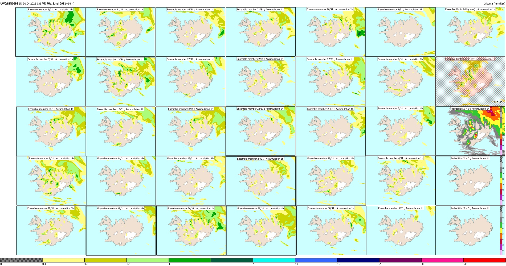View the Ensemble member 27/31 map panel

[x=330, y=82]
